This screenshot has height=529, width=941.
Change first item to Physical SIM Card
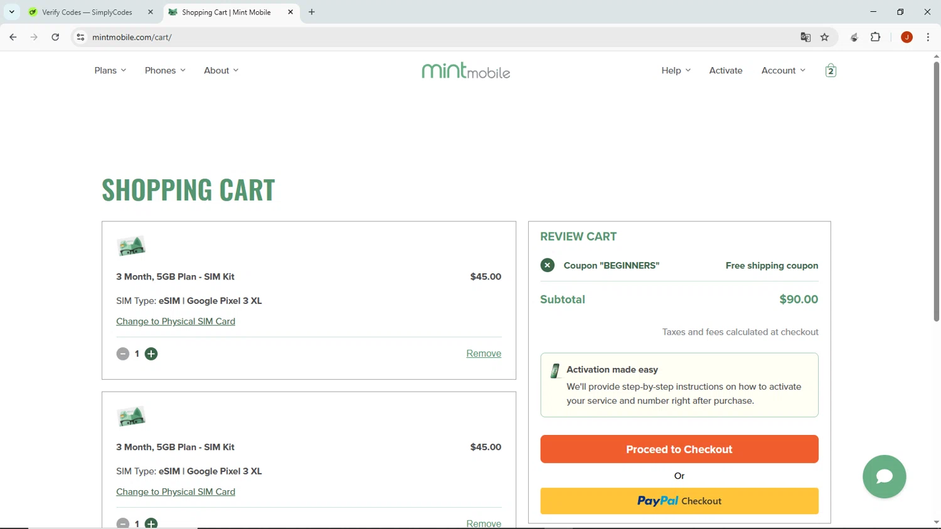pos(176,322)
